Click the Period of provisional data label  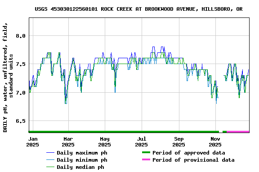pyautogui.click(x=193, y=160)
